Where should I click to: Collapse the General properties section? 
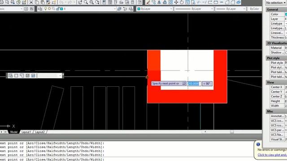click(x=276, y=9)
